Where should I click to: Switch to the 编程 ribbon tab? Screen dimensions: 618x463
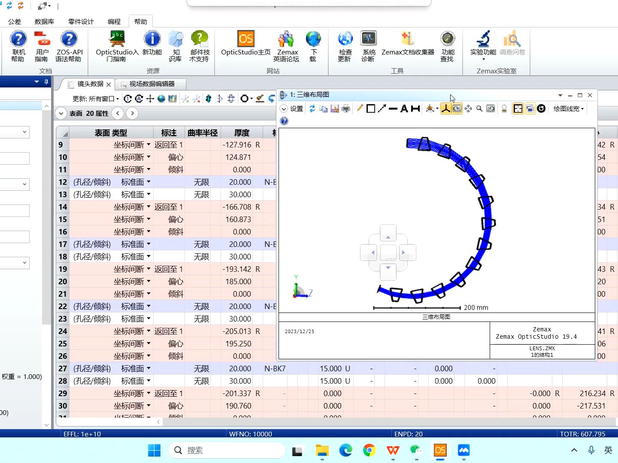[x=114, y=21]
